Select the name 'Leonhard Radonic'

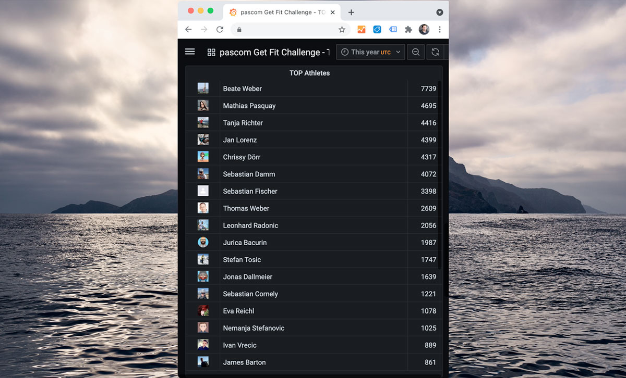click(250, 225)
